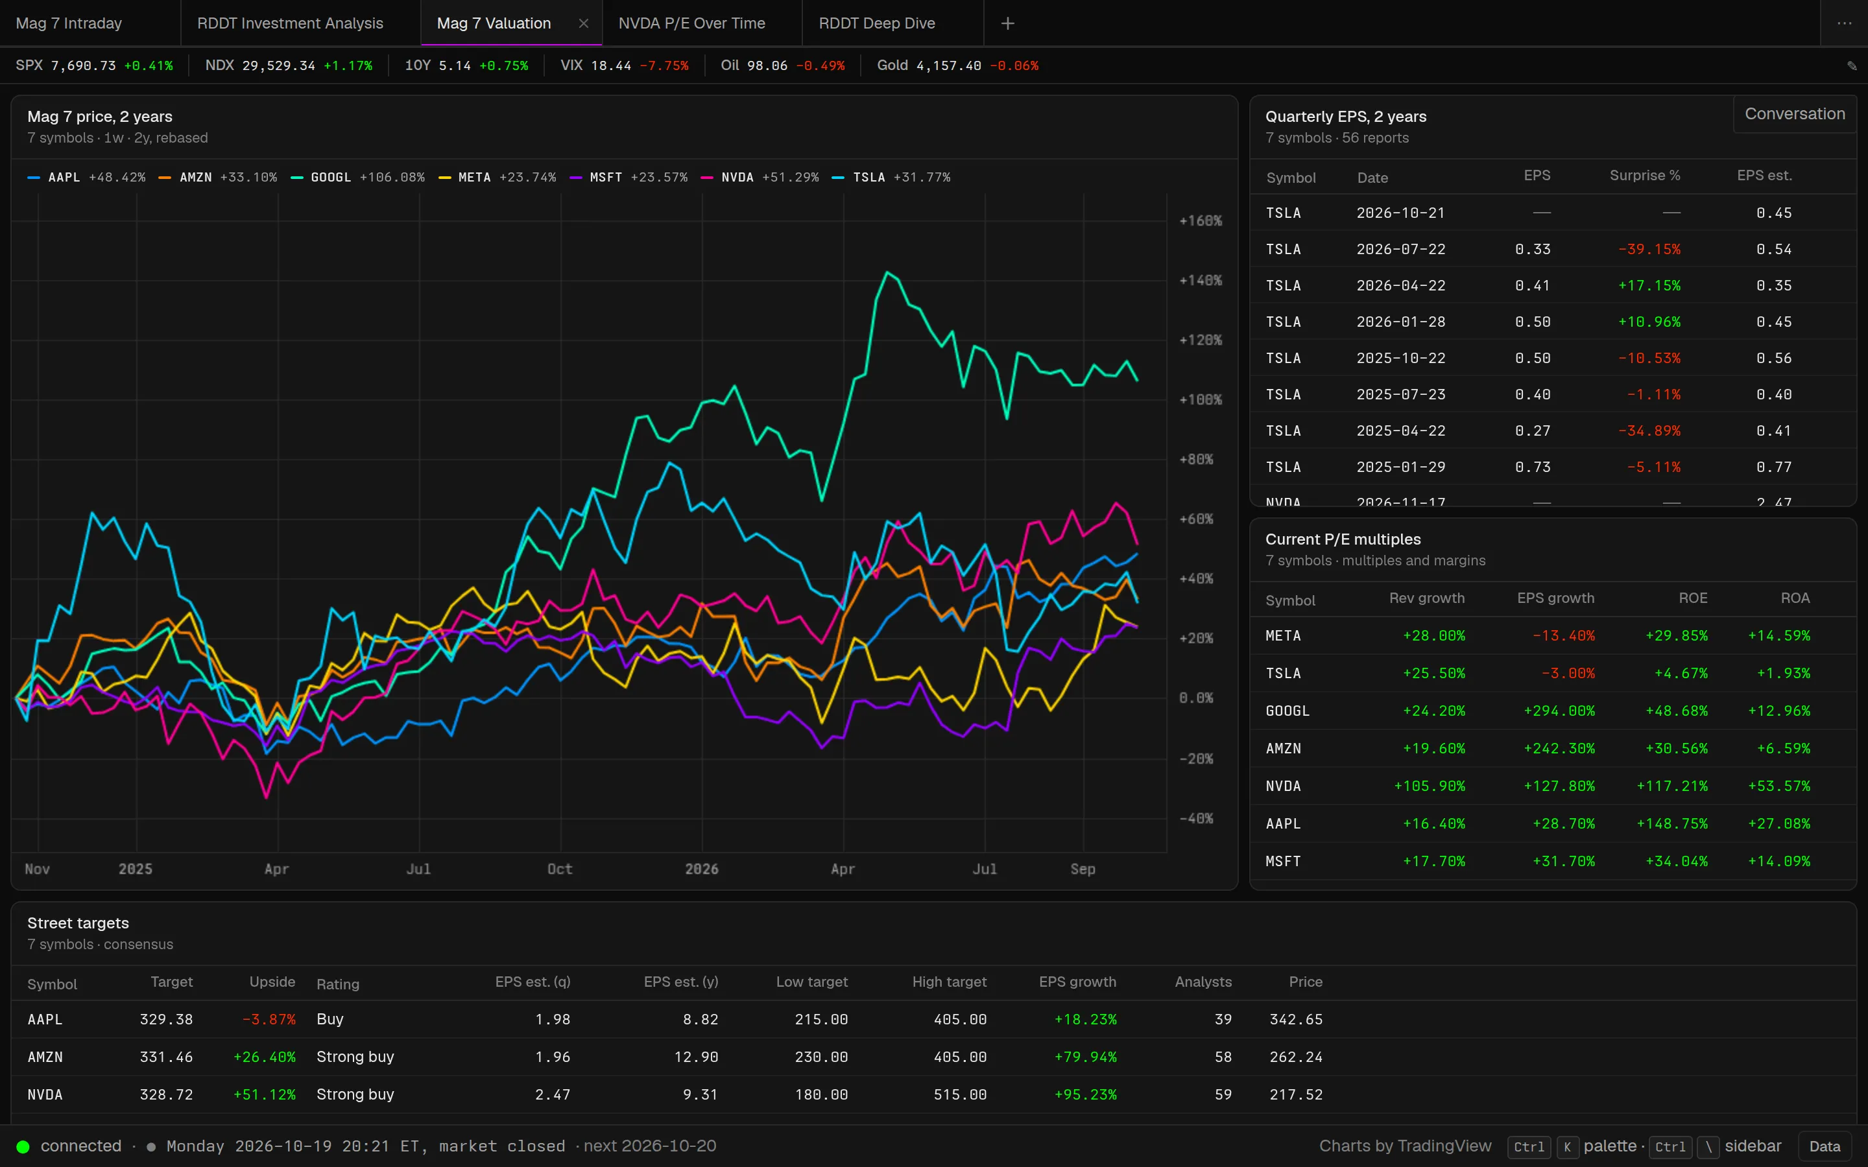Select AMZN row in Street targets

pyautogui.click(x=933, y=1057)
